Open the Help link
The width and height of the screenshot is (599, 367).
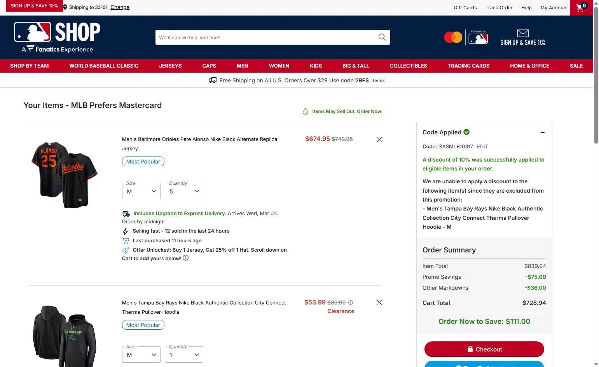coord(526,7)
